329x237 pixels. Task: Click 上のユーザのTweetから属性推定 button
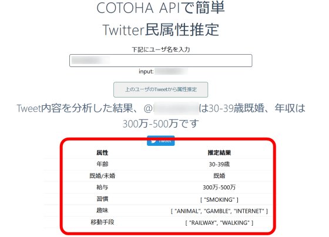[x=161, y=90]
